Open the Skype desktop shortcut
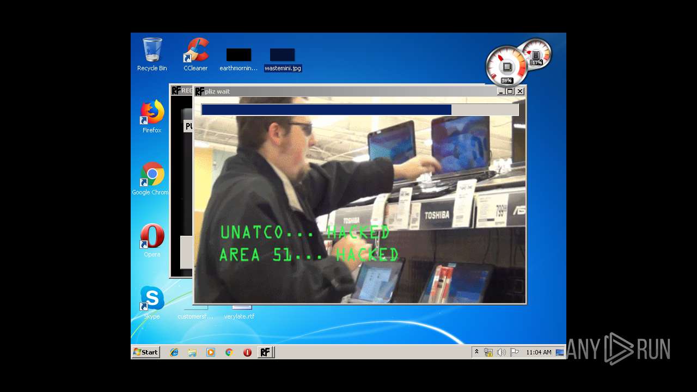Viewport: 697px width, 392px height. [152, 303]
